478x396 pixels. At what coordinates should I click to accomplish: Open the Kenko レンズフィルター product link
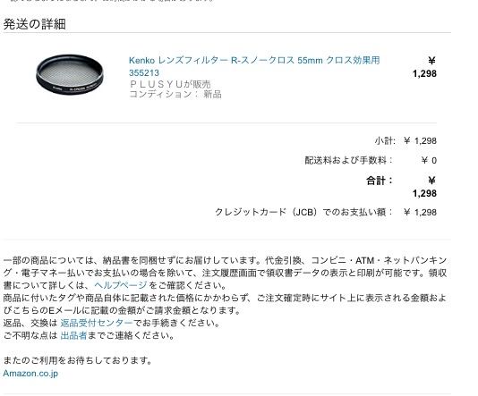(x=254, y=66)
